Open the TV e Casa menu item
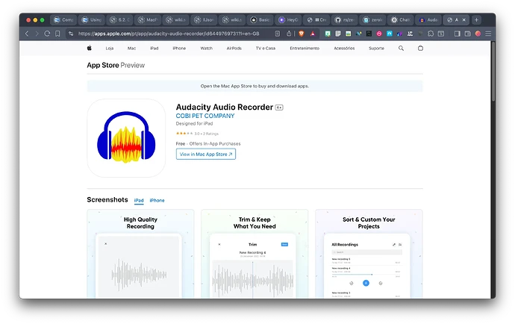Viewport: 515px width, 324px height. 266,49
